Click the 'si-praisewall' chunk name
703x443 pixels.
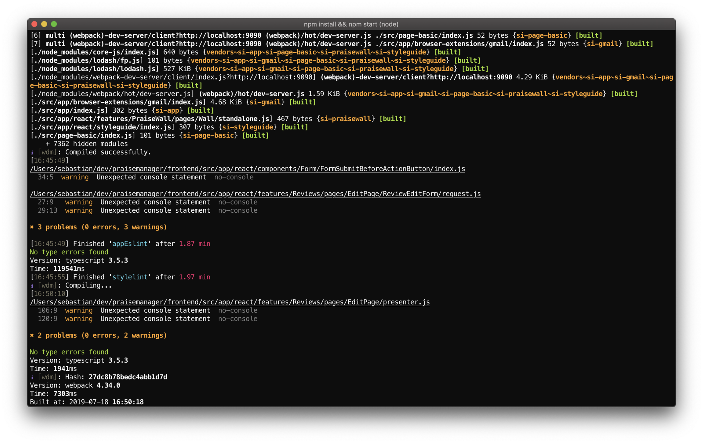point(345,119)
